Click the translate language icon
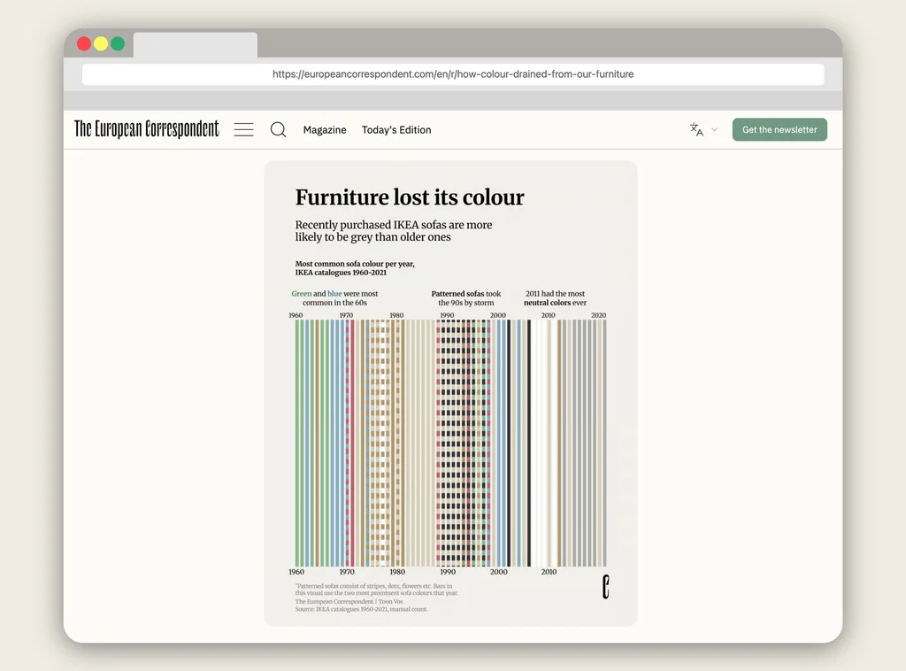 [697, 129]
